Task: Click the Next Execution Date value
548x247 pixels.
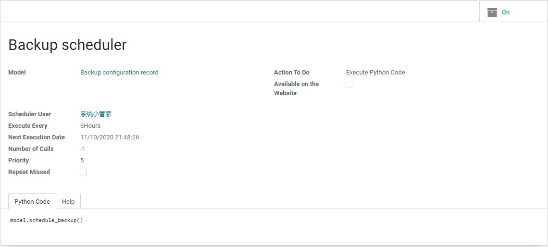Action: click(x=110, y=137)
